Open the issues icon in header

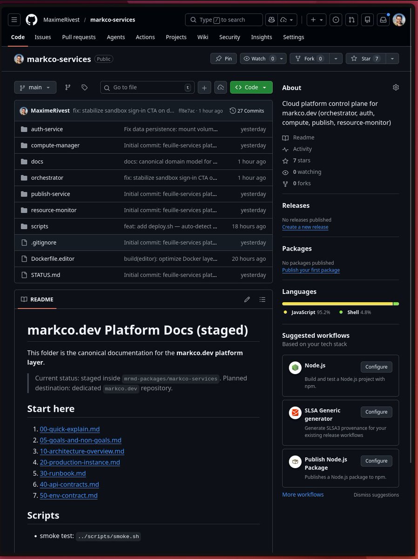(337, 20)
